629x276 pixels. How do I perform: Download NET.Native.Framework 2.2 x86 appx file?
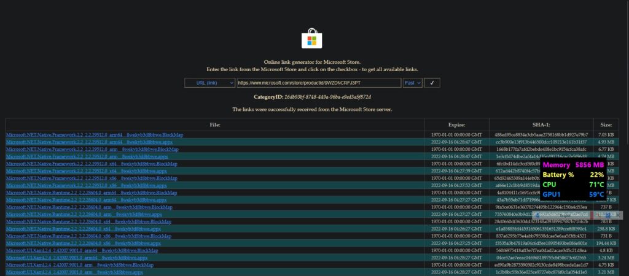[86, 185]
